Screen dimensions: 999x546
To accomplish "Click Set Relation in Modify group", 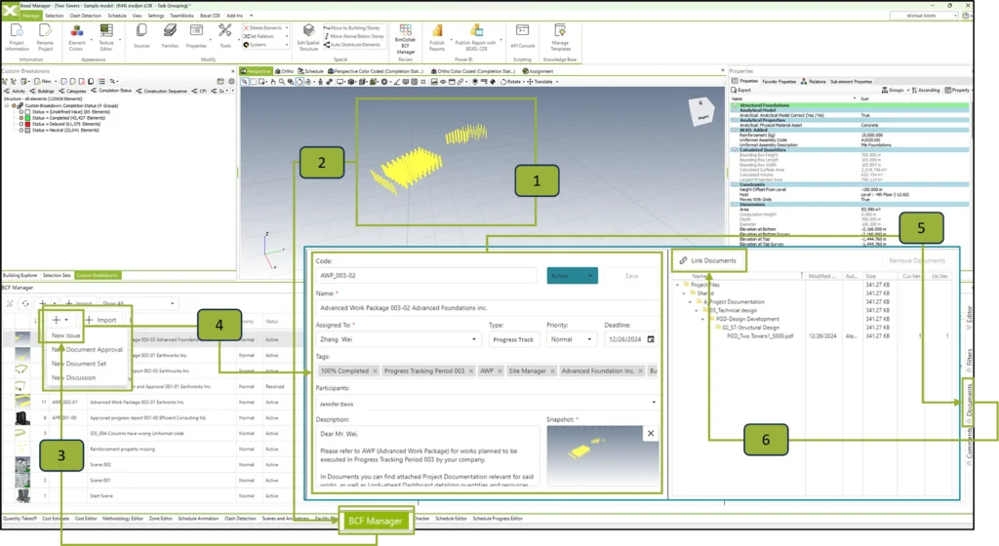I will pyautogui.click(x=260, y=36).
